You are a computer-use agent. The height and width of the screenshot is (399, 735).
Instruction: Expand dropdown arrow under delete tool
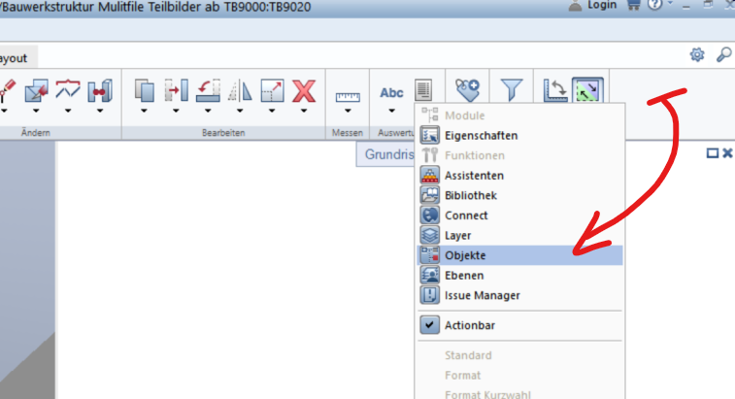click(304, 111)
